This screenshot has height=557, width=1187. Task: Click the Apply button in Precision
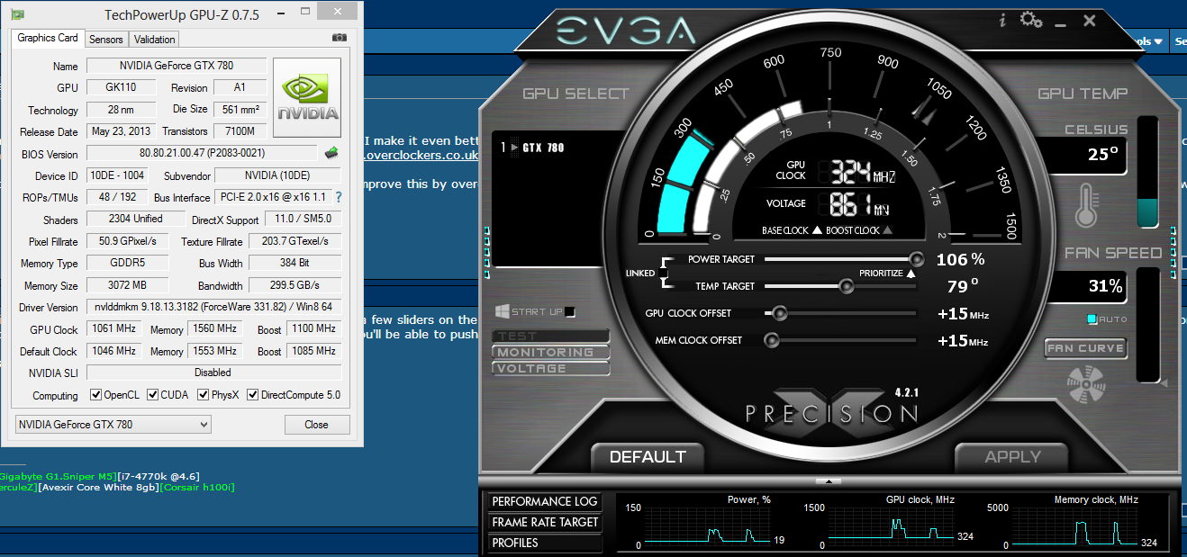[1012, 457]
